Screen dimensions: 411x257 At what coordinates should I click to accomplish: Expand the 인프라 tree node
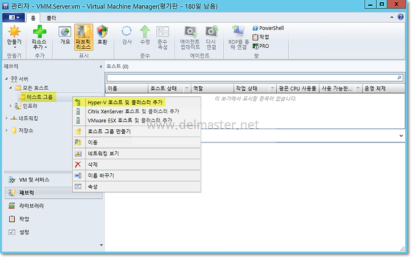(11, 106)
